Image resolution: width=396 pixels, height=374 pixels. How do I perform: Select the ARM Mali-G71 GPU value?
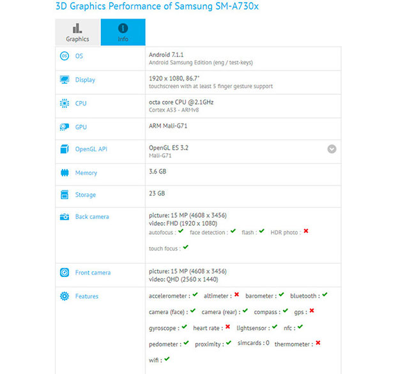[168, 126]
